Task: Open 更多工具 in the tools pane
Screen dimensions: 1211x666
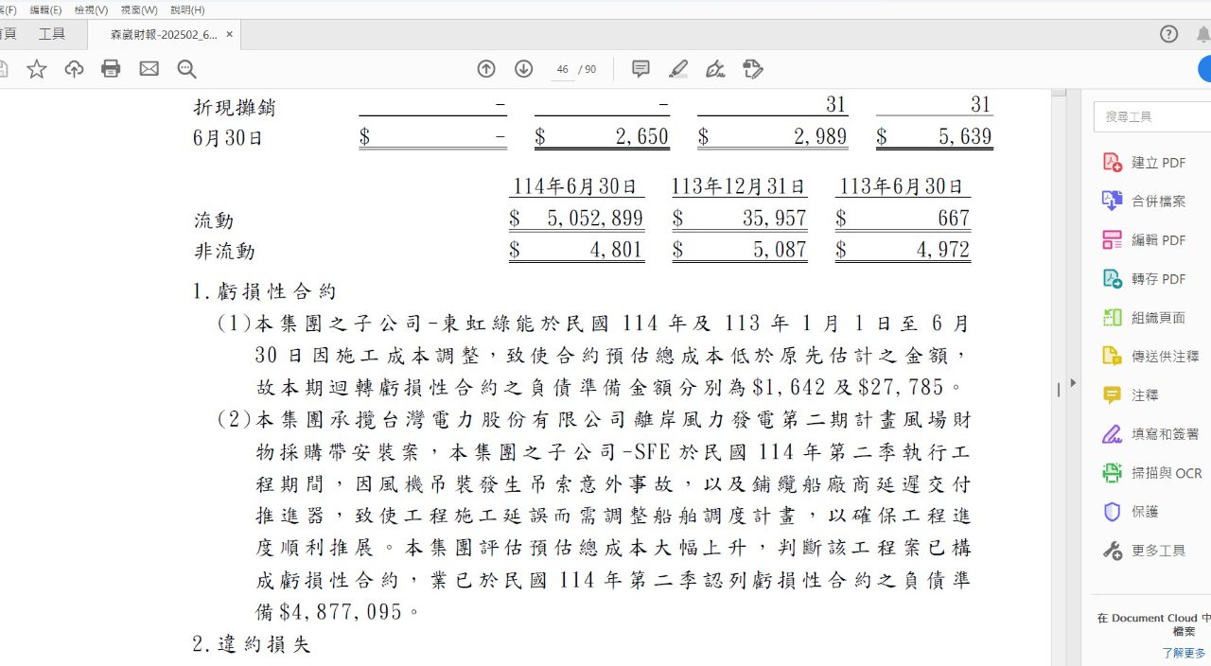Action: click(x=1146, y=551)
